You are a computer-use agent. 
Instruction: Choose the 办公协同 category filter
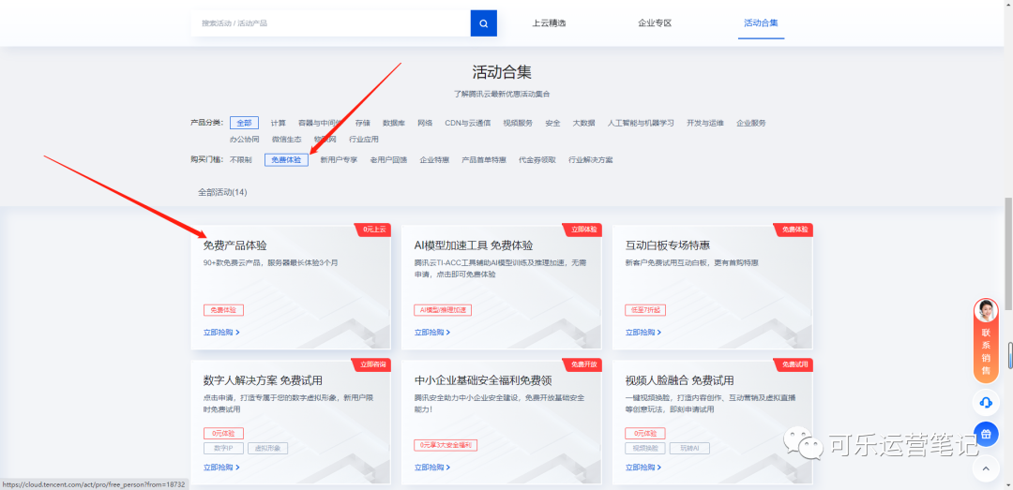pyautogui.click(x=244, y=139)
